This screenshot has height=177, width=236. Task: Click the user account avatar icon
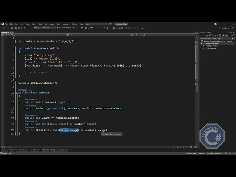point(215,24)
